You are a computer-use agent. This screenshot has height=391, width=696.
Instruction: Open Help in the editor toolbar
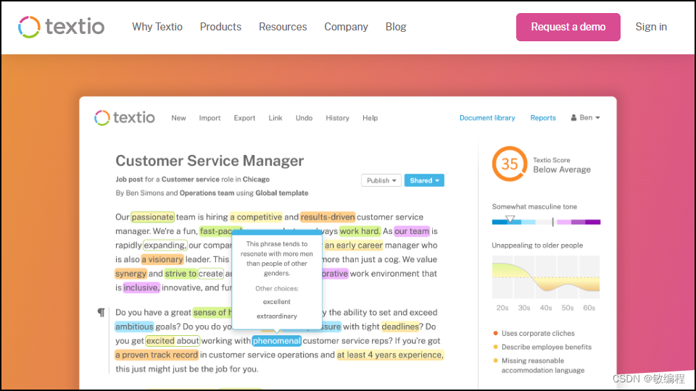pyautogui.click(x=370, y=118)
